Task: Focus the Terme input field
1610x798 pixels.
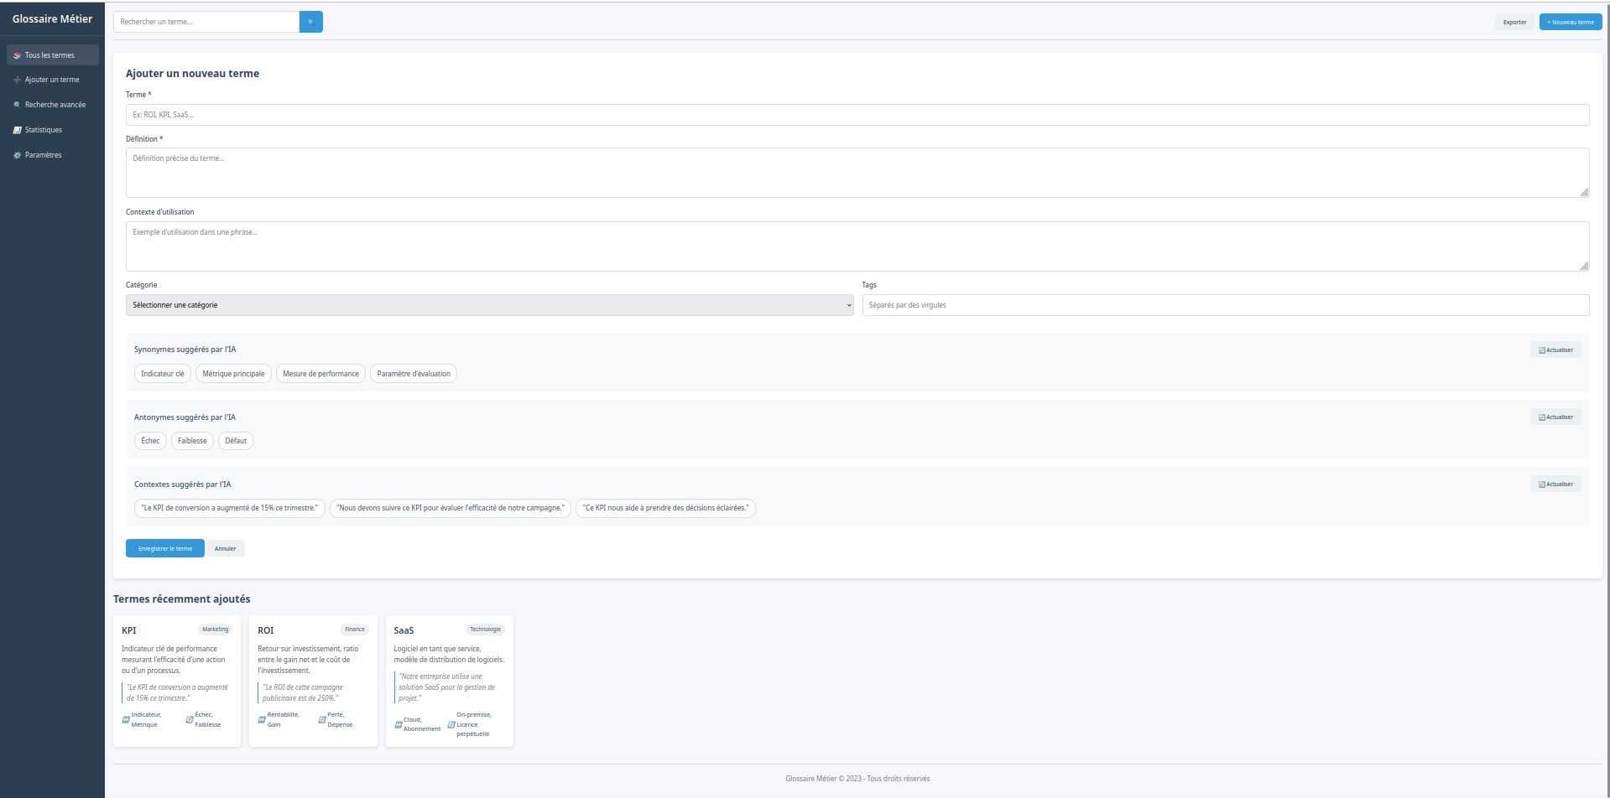Action: 857,115
